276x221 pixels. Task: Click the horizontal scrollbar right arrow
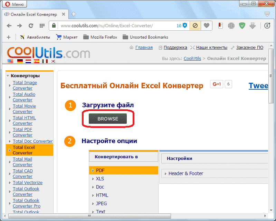pyautogui.click(x=265, y=216)
